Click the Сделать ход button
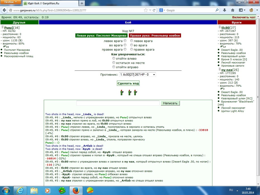Viewport: 260px width, 195px height. (x=128, y=83)
